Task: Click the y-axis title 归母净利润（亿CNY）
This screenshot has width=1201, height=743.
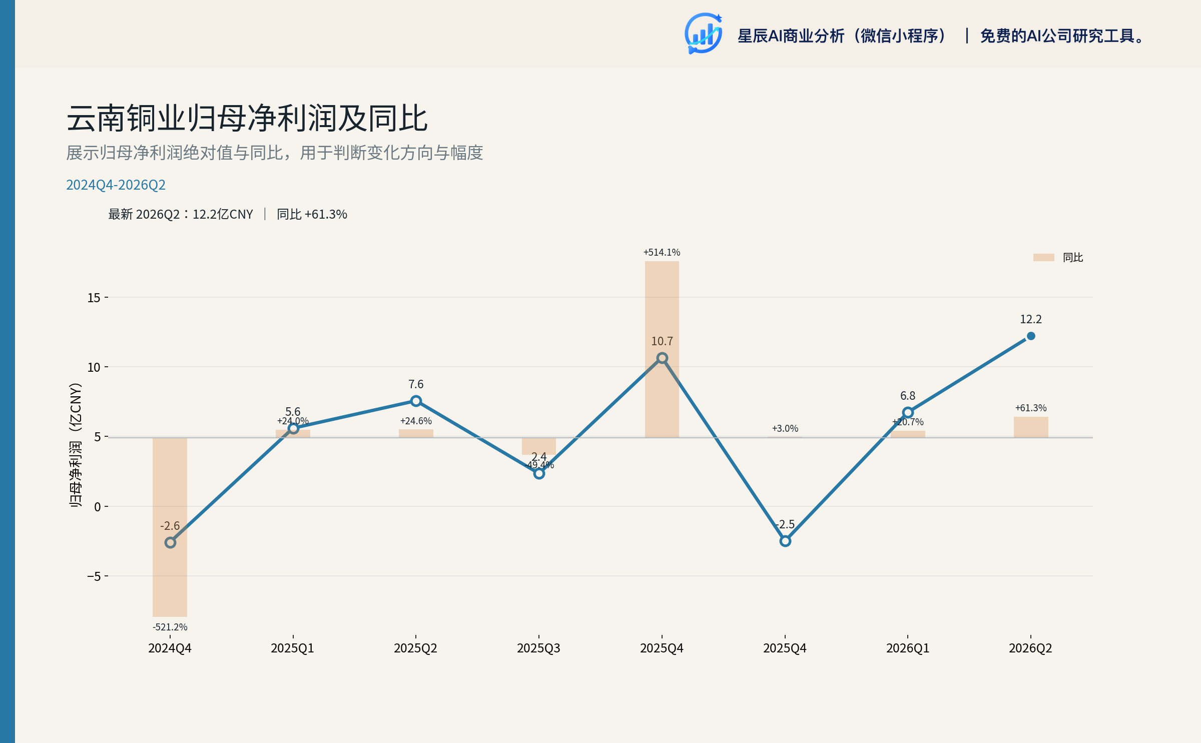Action: [x=75, y=445]
